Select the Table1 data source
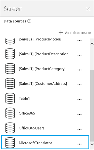94x150 pixels. [24, 98]
